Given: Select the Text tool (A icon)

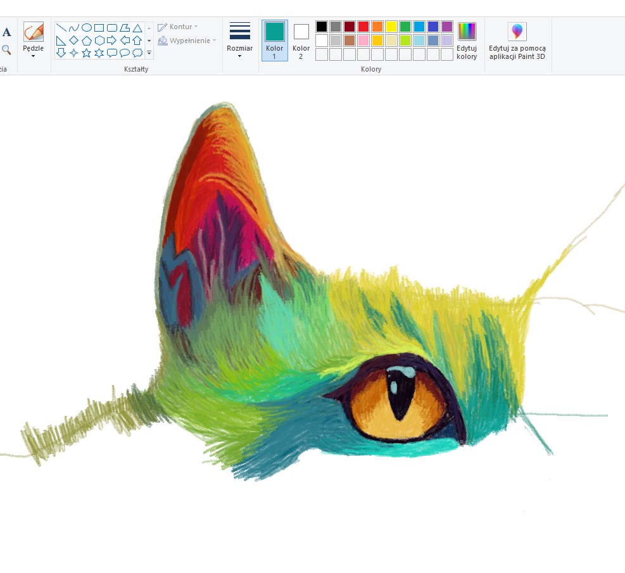Looking at the screenshot, I should point(6,32).
